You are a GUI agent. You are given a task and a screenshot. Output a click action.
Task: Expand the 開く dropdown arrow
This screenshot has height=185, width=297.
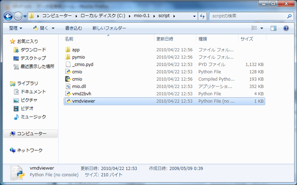[x=53, y=28]
